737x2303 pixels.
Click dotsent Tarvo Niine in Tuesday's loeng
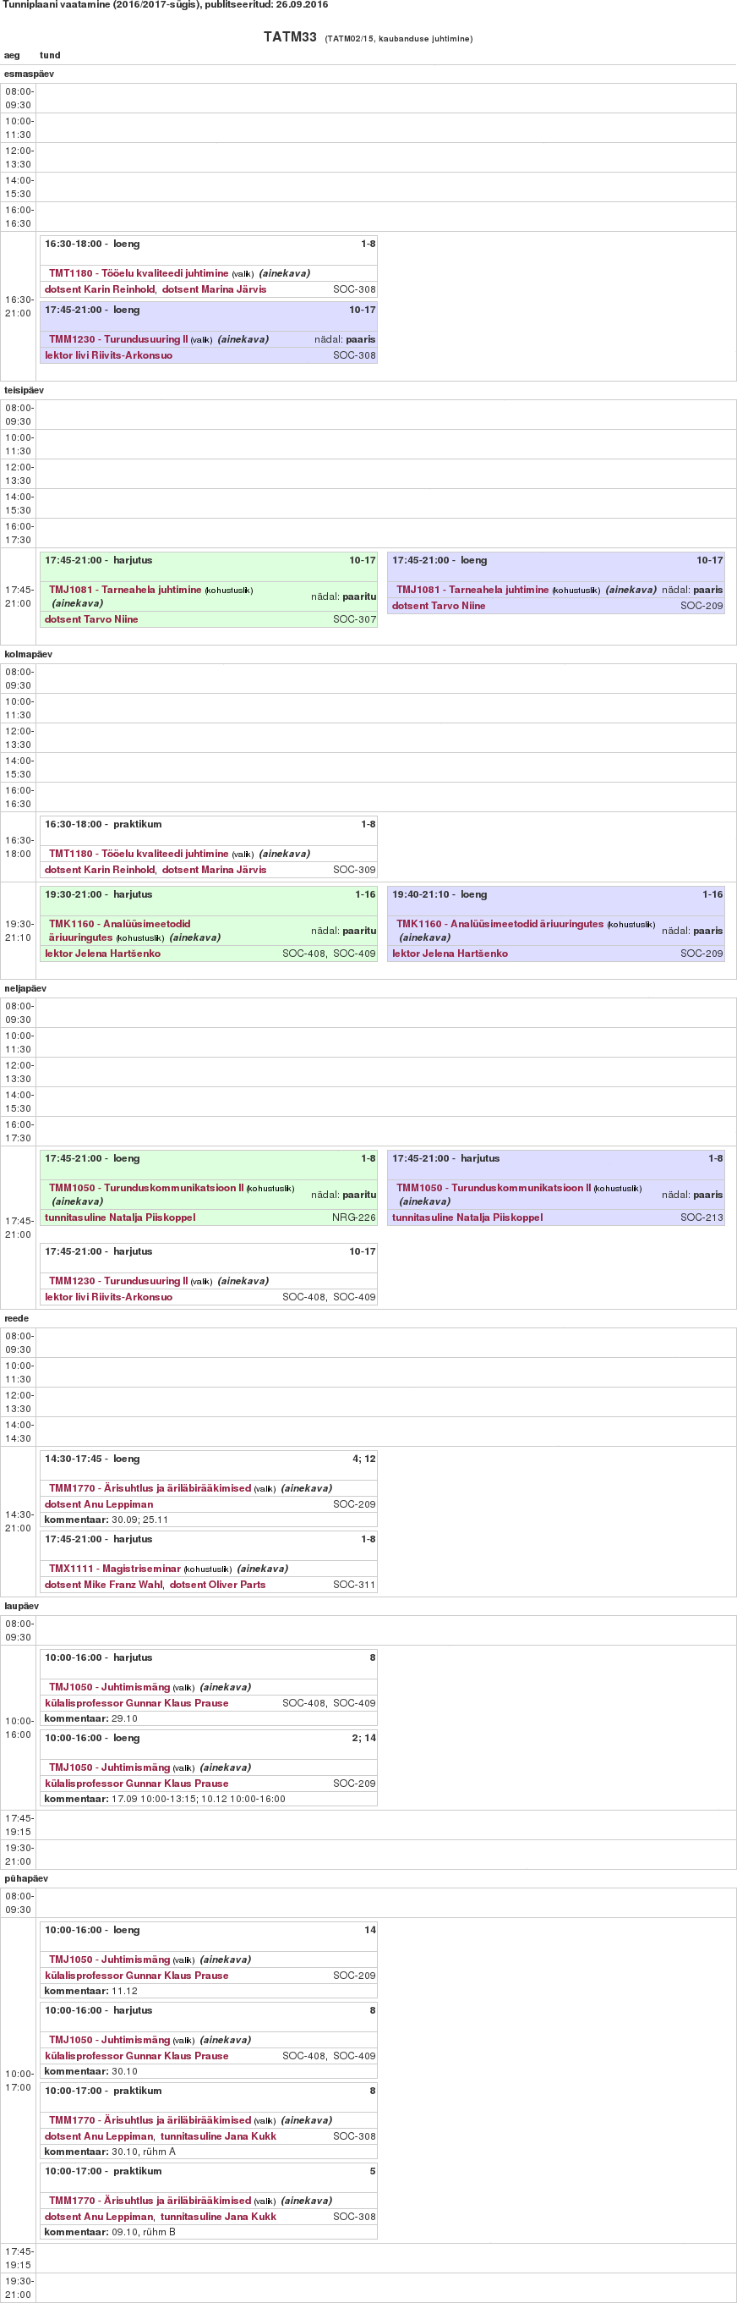[439, 606]
